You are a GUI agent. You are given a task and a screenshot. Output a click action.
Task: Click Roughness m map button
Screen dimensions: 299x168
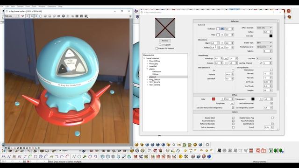point(232,103)
